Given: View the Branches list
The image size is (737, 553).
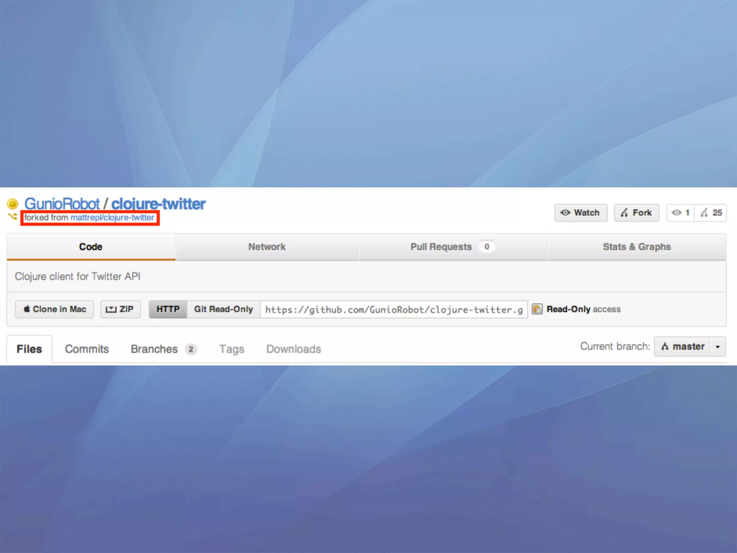Looking at the screenshot, I should (x=154, y=349).
